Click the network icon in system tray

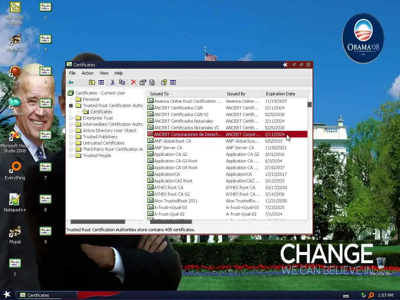pos(364,295)
